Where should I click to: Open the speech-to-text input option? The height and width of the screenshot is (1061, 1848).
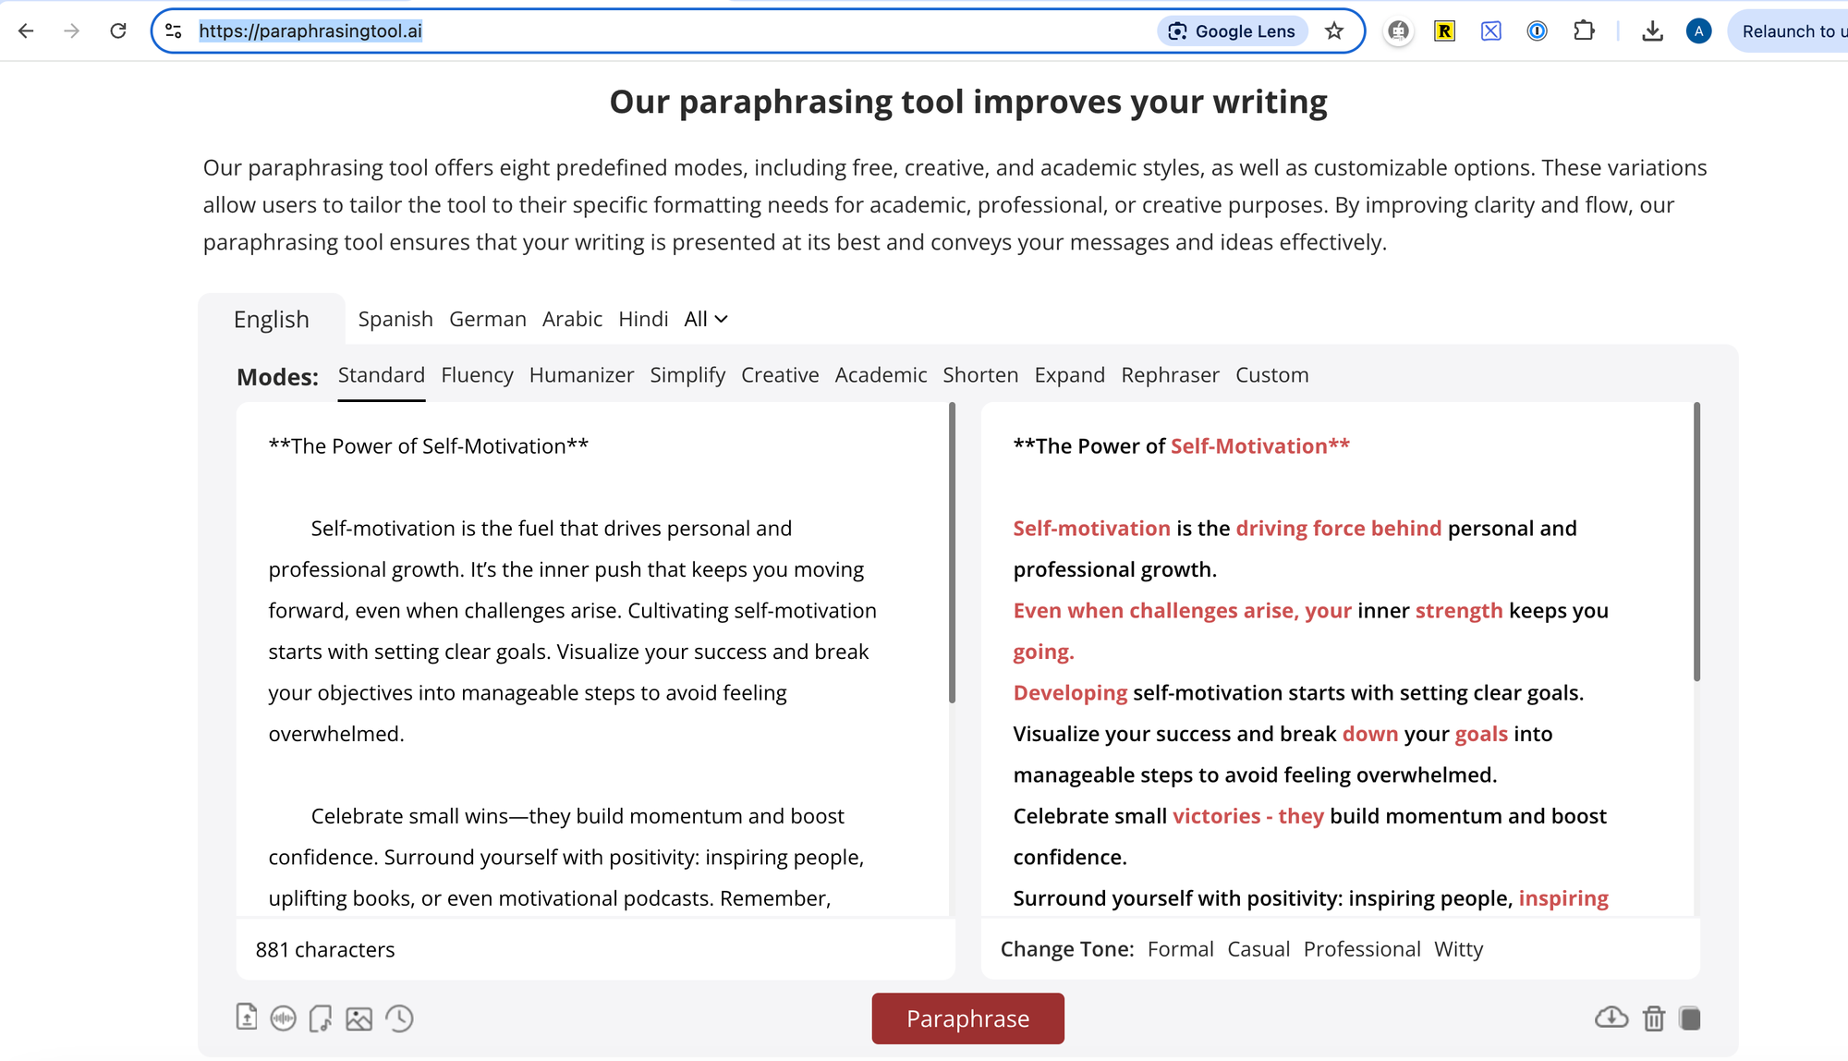[x=284, y=1018]
